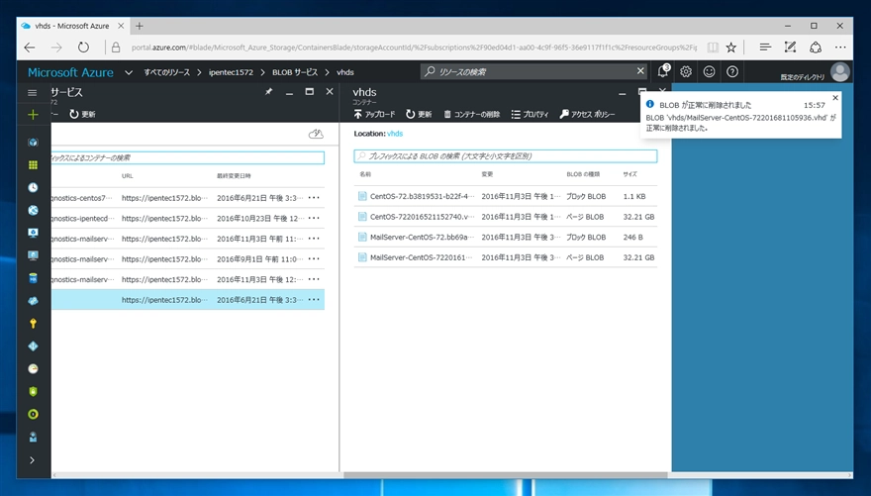Expand dropdown next to Microsoft Azure logo
This screenshot has width=871, height=496.
[x=129, y=72]
